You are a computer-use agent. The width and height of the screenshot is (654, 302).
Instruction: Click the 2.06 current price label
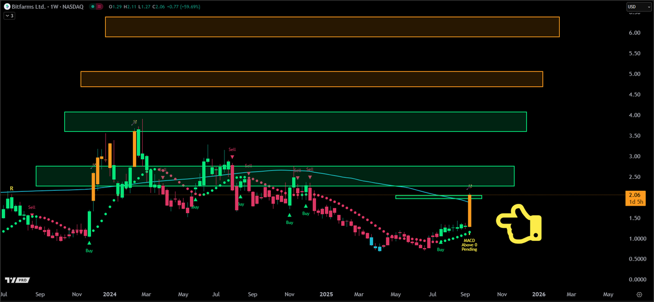click(635, 195)
